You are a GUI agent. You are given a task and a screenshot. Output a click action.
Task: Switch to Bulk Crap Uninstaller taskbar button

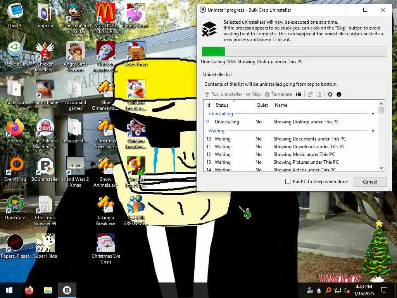tap(67, 290)
